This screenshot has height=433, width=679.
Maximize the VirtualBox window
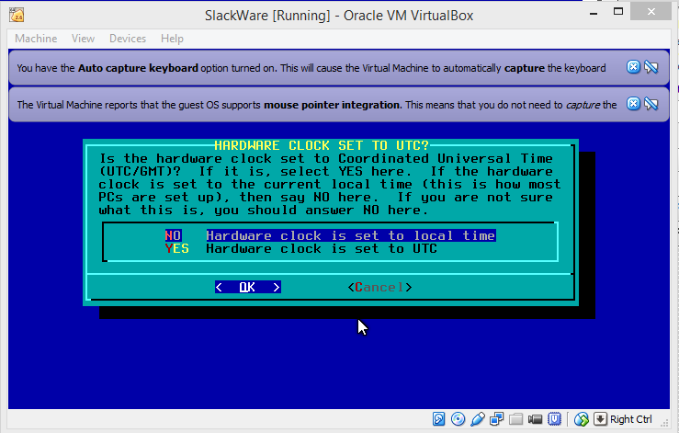tap(618, 12)
